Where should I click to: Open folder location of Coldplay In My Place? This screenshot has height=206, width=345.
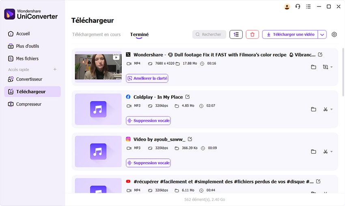pyautogui.click(x=313, y=109)
